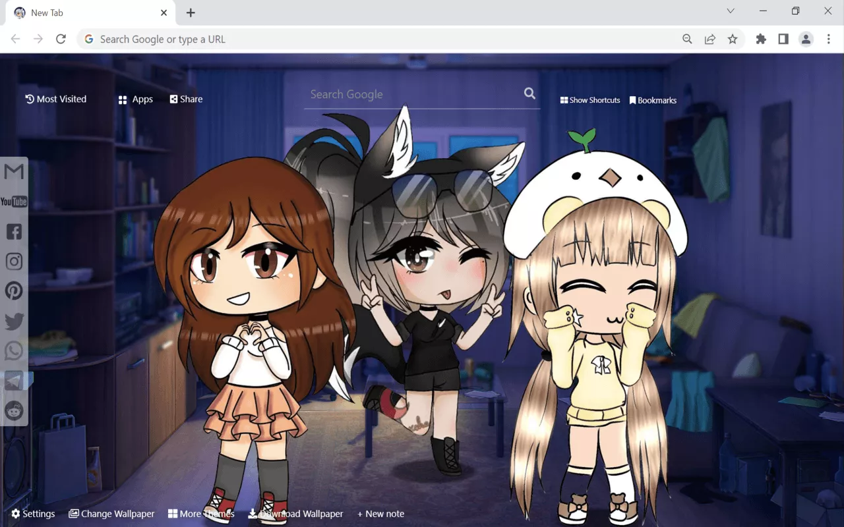844x527 pixels.
Task: Click the browser zoom icon
Action: pos(687,40)
